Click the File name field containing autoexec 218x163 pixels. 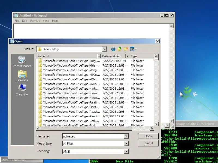tap(93, 136)
